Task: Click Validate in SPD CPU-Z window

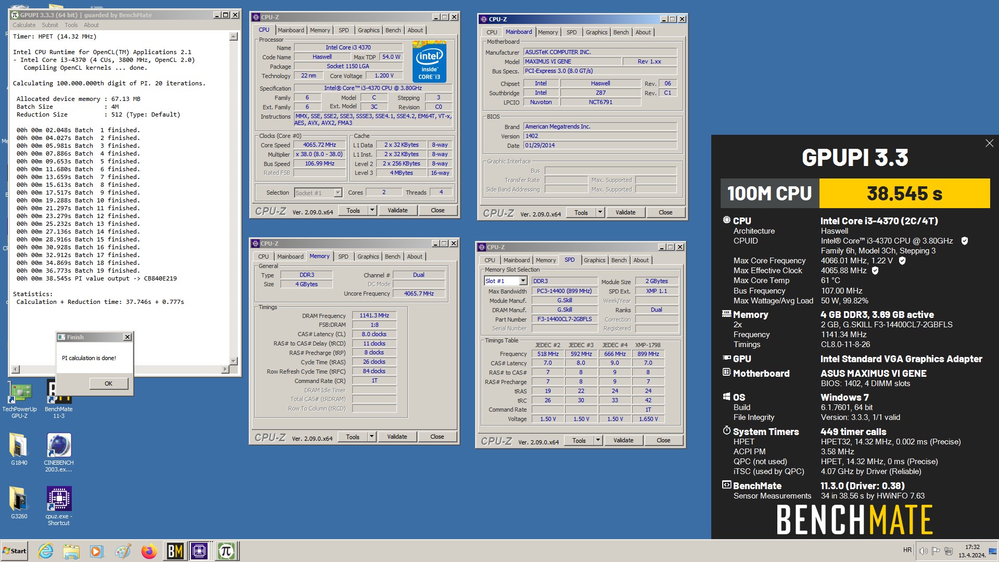Action: tap(623, 440)
